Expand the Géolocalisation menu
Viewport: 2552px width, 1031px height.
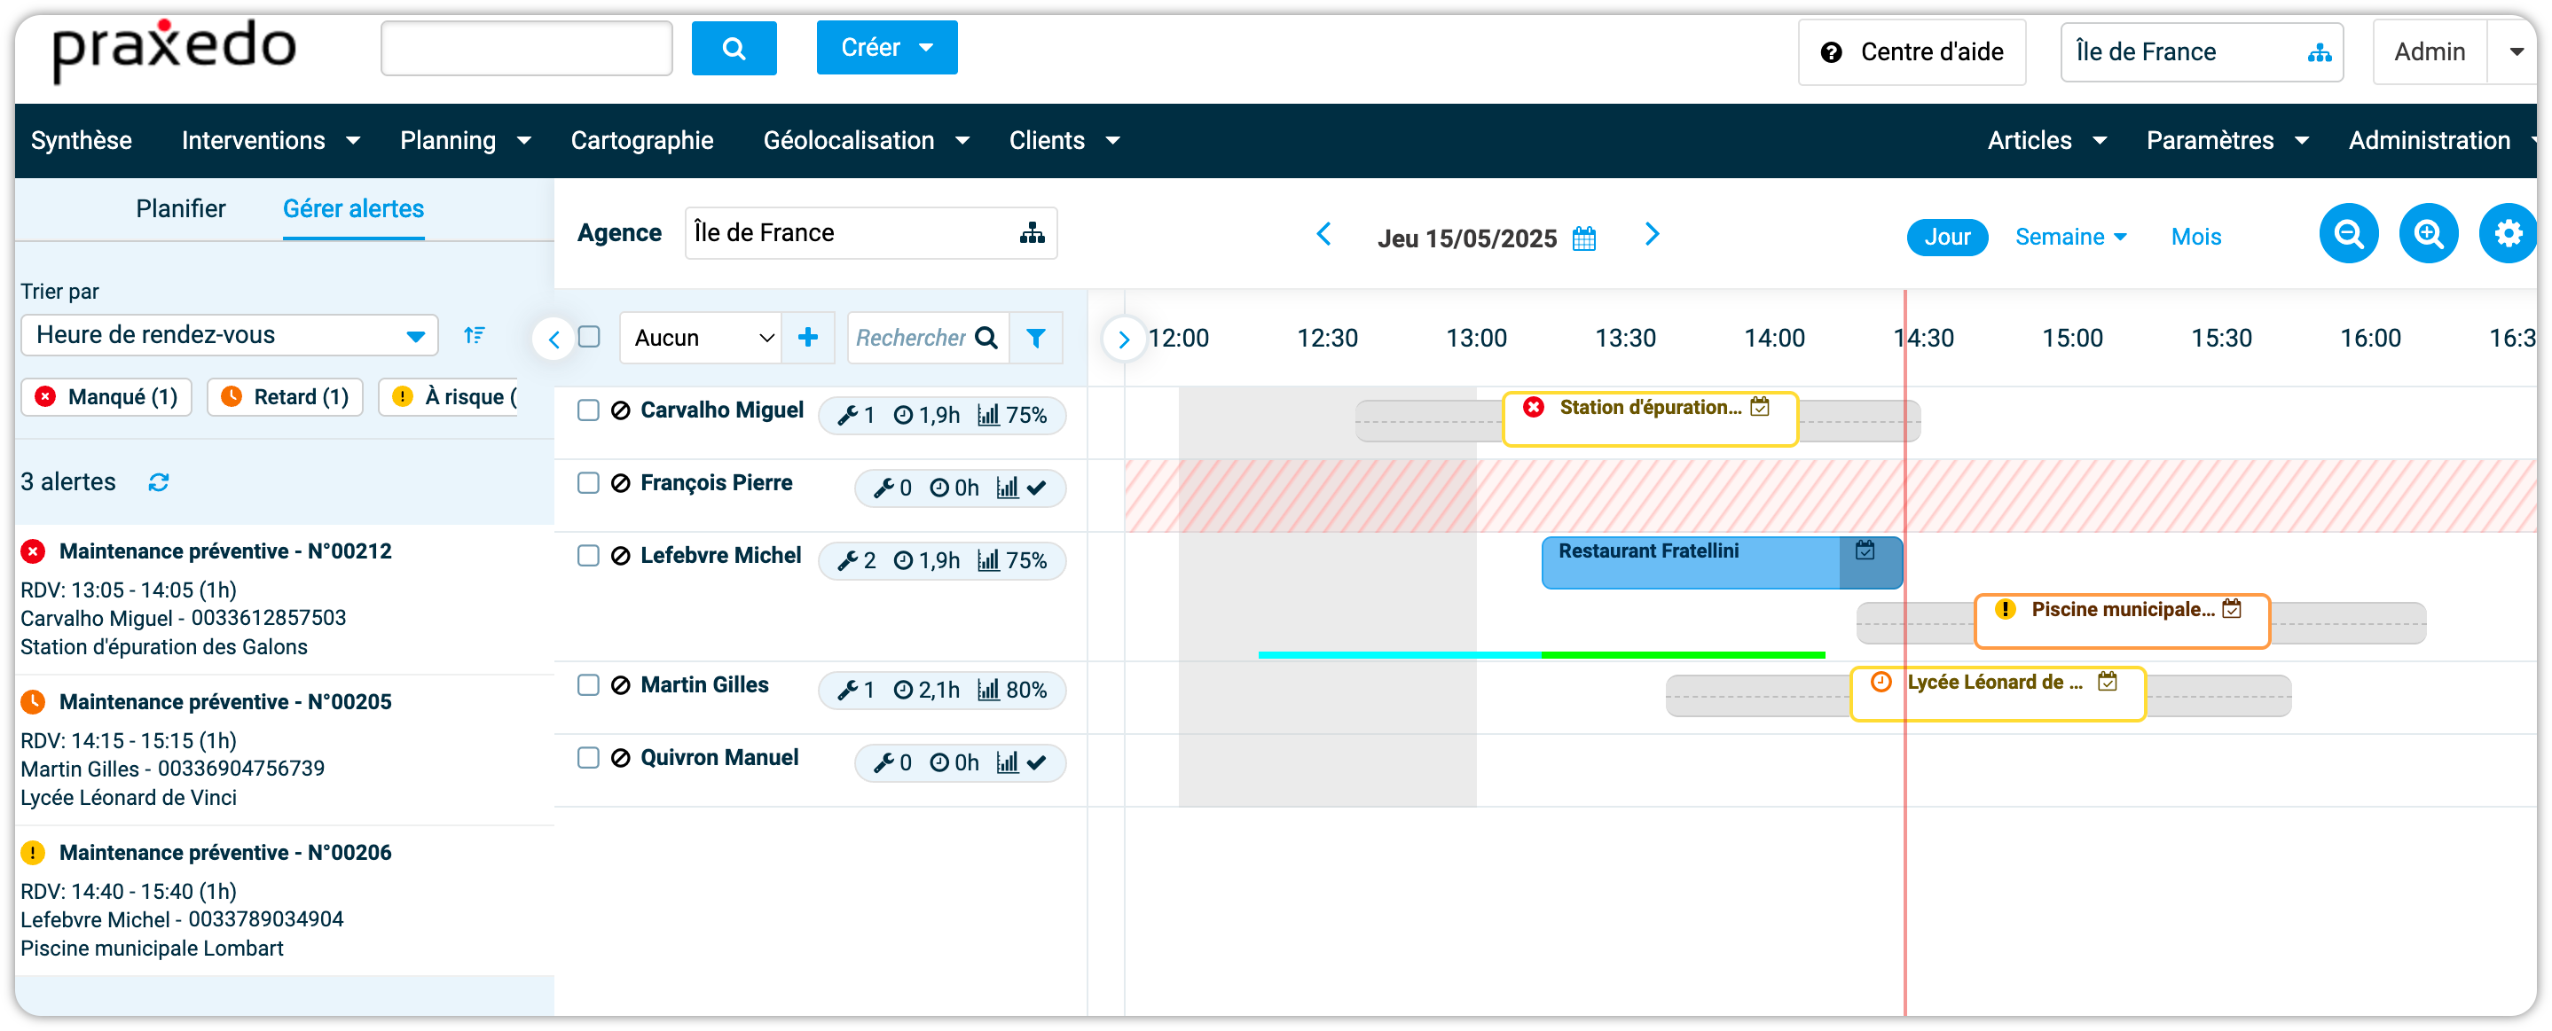[x=866, y=141]
